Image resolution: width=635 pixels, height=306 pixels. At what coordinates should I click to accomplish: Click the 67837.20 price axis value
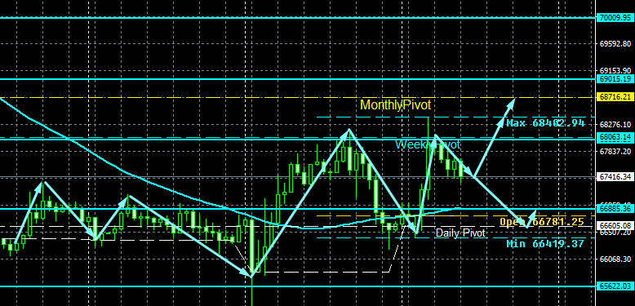click(x=615, y=152)
